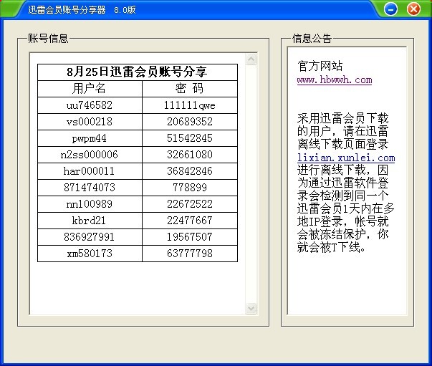This screenshot has width=432, height=366.
Task: Select password 111111qwe cell
Action: pos(190,105)
